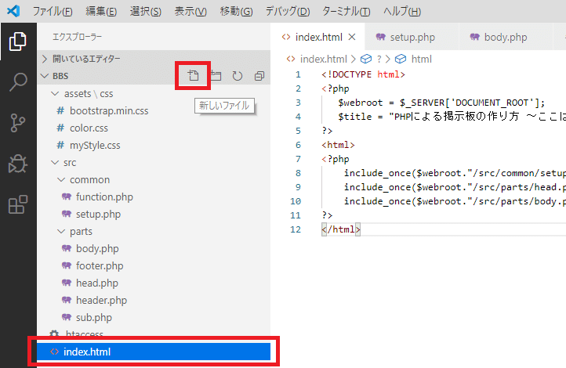Collapse the assets \ css folder
Image resolution: width=566 pixels, height=368 pixels.
55,93
